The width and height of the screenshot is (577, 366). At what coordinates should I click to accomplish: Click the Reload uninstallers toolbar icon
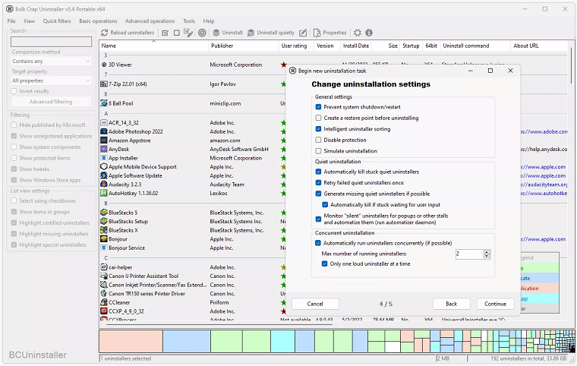pyautogui.click(x=105, y=33)
